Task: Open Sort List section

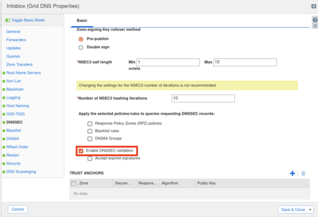Action: 13,81
